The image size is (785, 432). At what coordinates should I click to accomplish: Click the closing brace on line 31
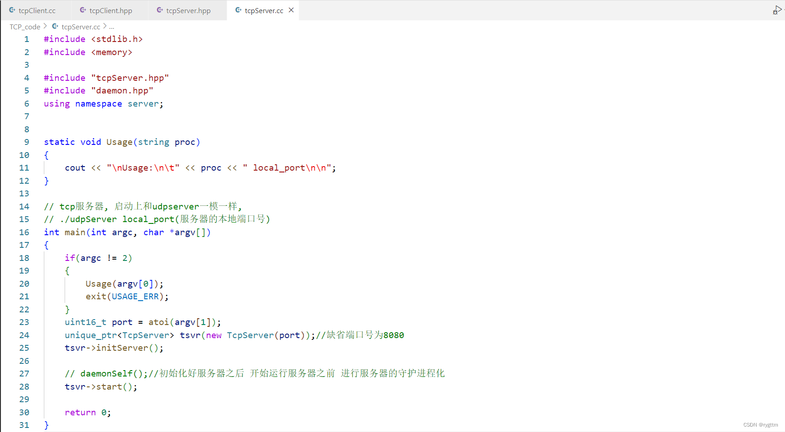click(46, 425)
